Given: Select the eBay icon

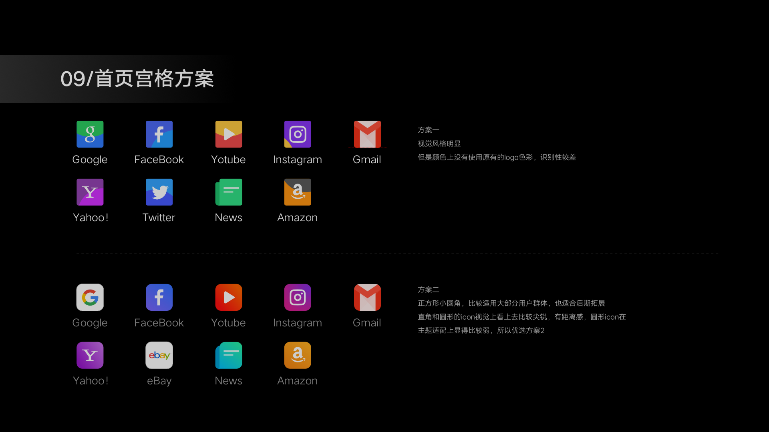Looking at the screenshot, I should pyautogui.click(x=159, y=355).
